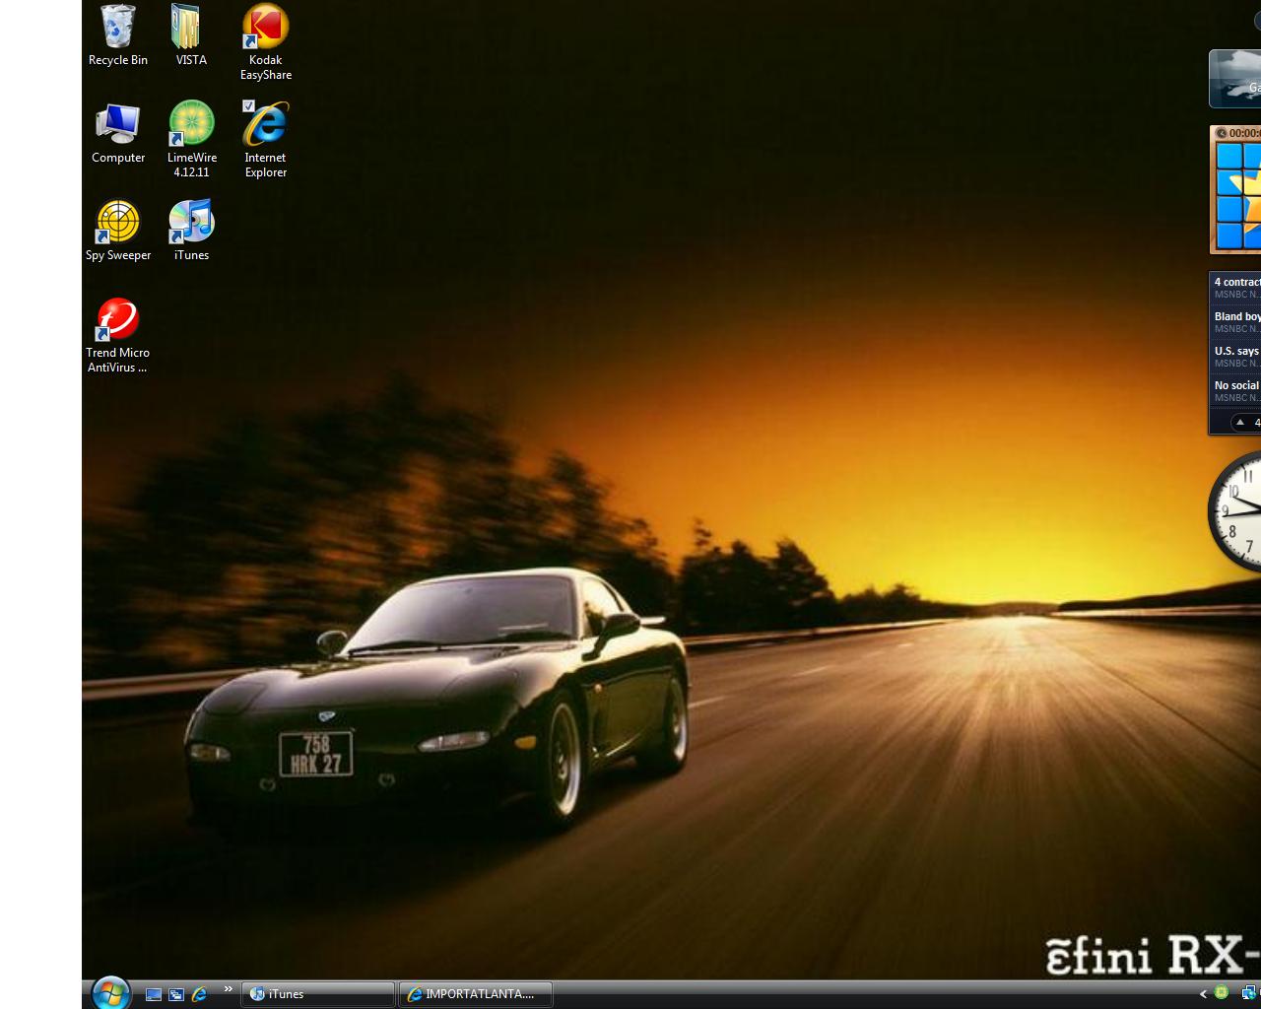1261x1009 pixels.
Task: Open the Recycle Bin desktop icon
Action: pyautogui.click(x=117, y=30)
